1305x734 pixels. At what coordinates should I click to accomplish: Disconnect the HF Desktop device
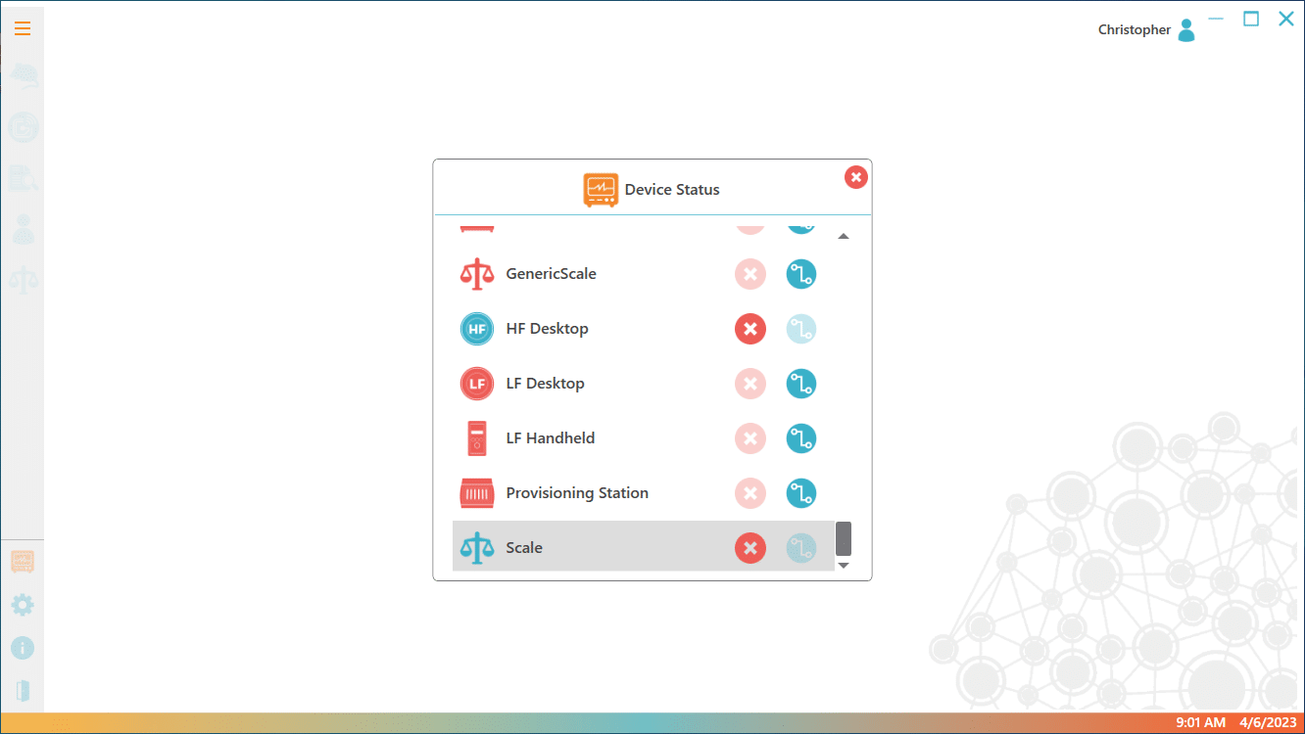pos(749,329)
